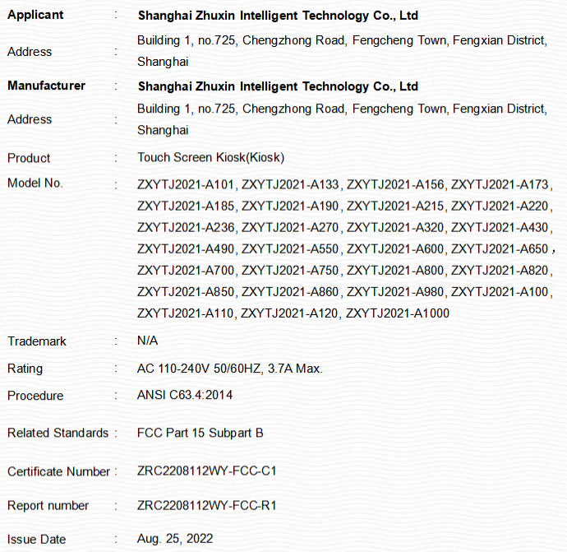Select model ZXYTJ2021-A650
The height and width of the screenshot is (552, 567).
(x=500, y=249)
